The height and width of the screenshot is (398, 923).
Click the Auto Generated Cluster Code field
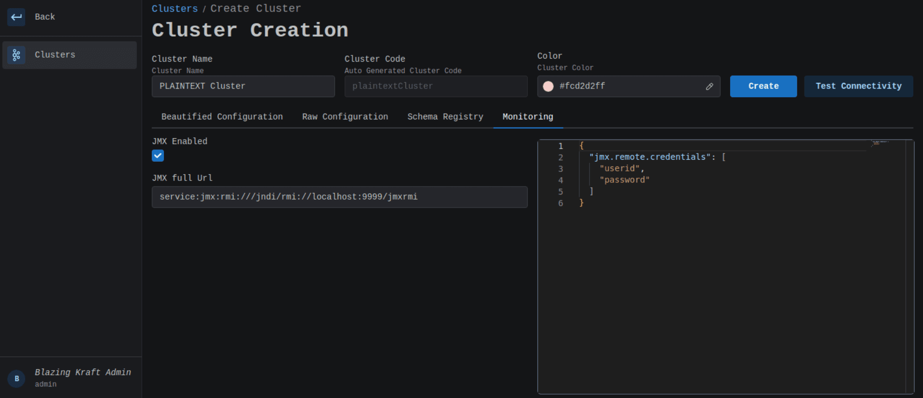(436, 86)
